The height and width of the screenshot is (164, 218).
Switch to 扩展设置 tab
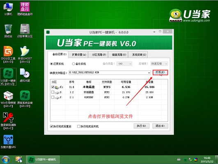pyautogui.click(x=79, y=55)
